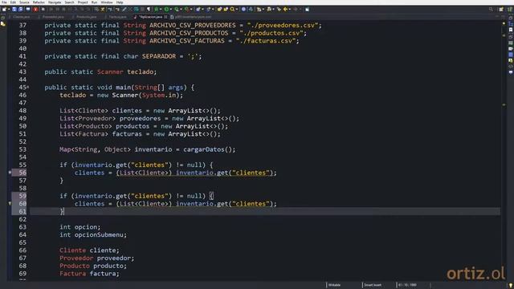Screen dimensions: 514x289
Task: Click the Save toolbar icon
Action: click(14, 9)
